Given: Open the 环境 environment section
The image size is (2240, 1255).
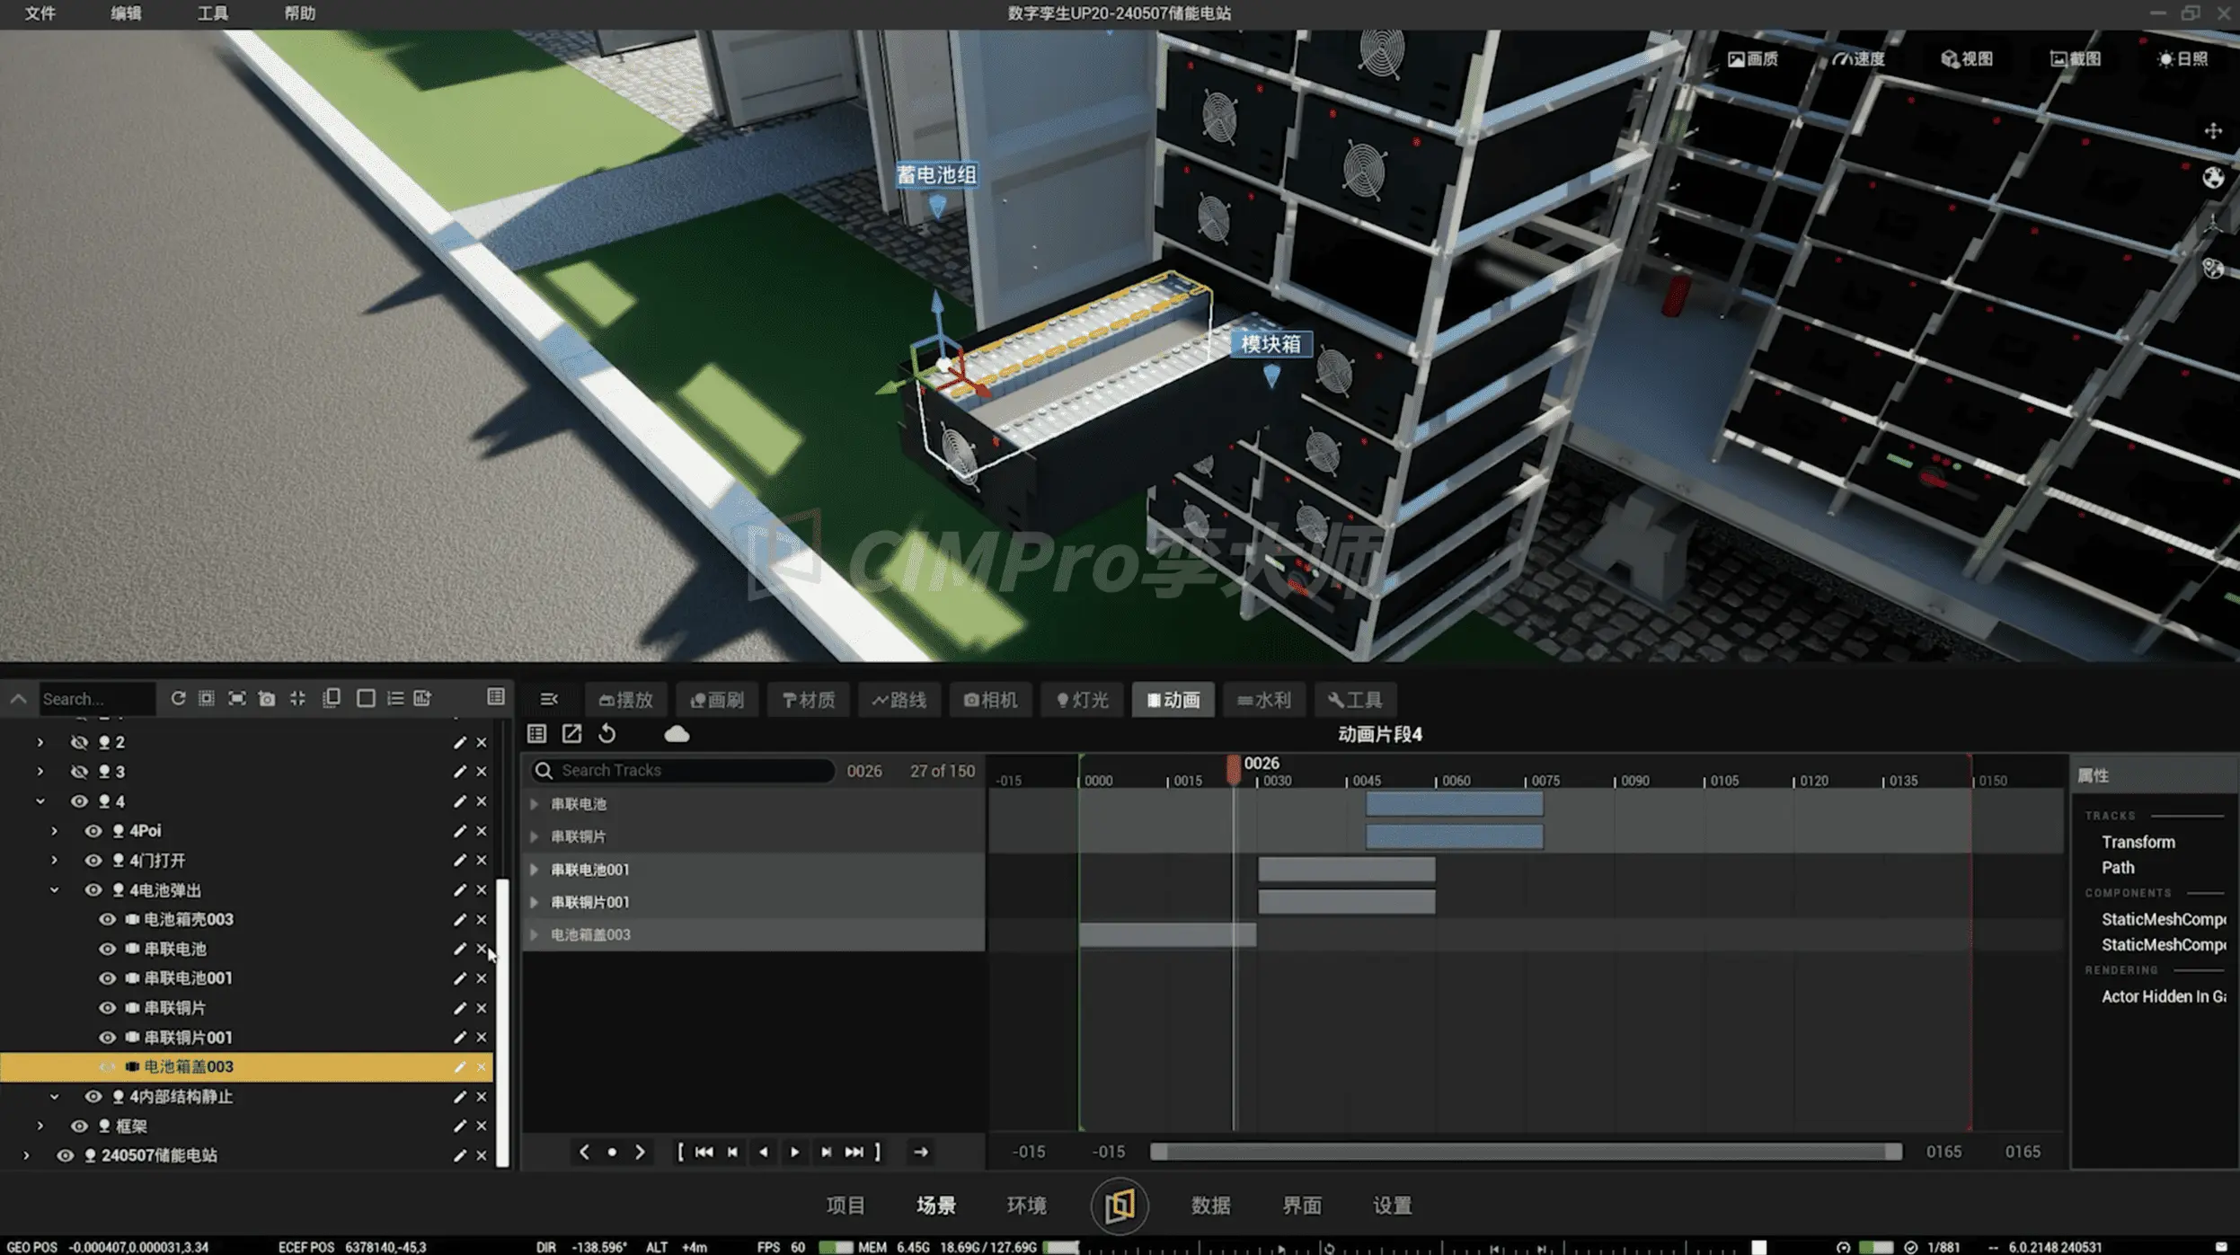Looking at the screenshot, I should point(1026,1205).
